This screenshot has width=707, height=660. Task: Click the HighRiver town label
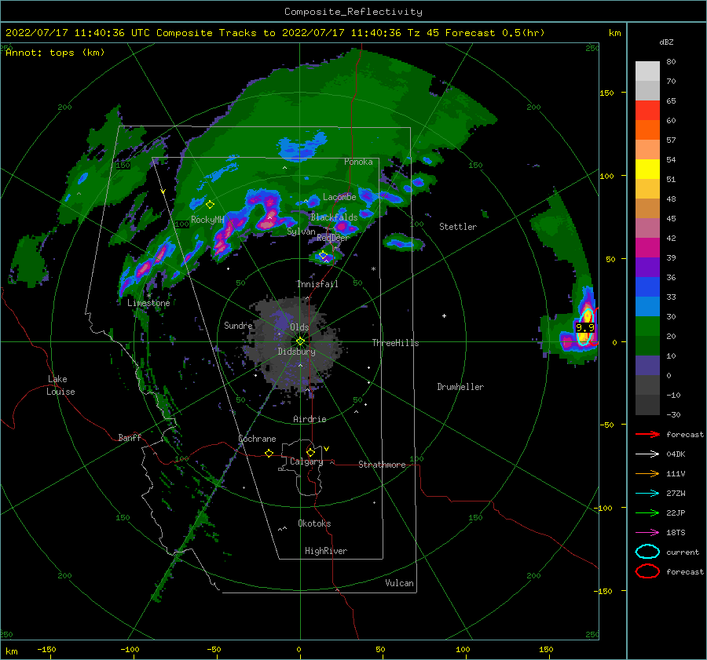[326, 551]
